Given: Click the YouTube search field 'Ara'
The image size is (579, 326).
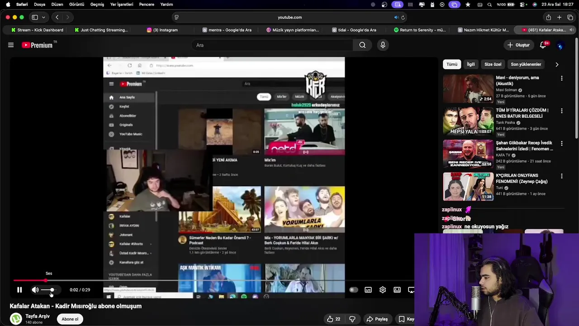Looking at the screenshot, I should [272, 45].
